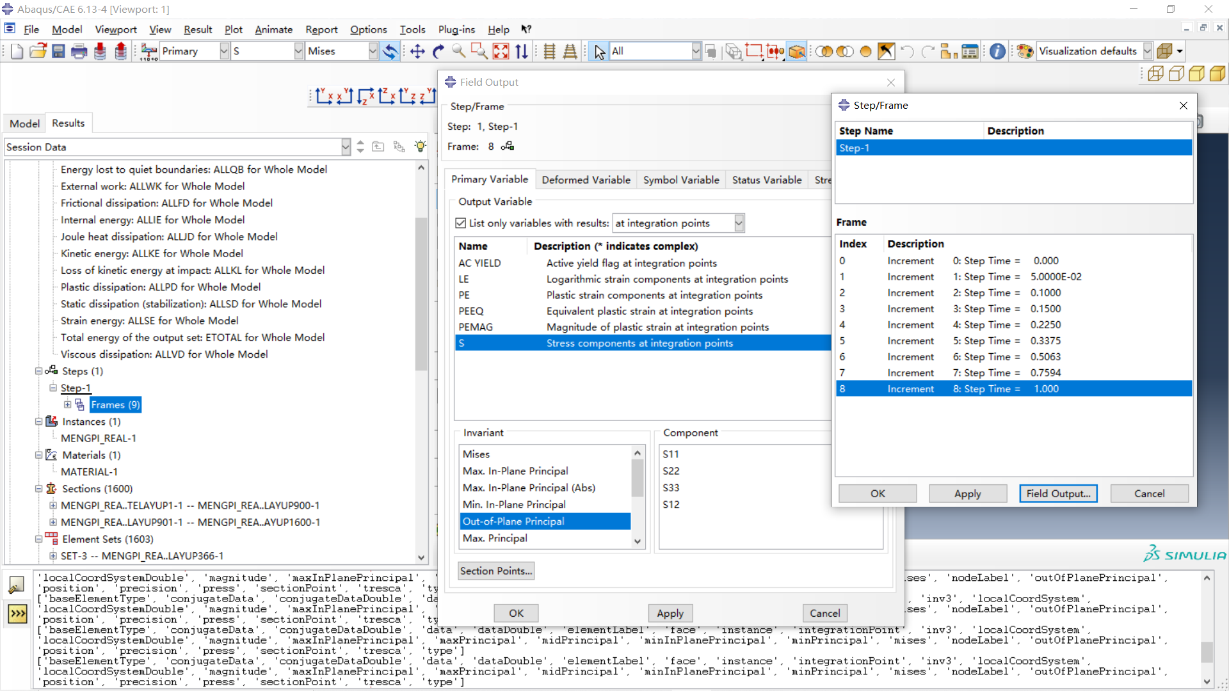Click the color palette icon
The height and width of the screenshot is (691, 1229).
[x=1025, y=51]
